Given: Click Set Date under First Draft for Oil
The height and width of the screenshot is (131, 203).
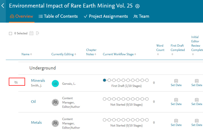Looking at the screenshot, I should [x=176, y=104].
